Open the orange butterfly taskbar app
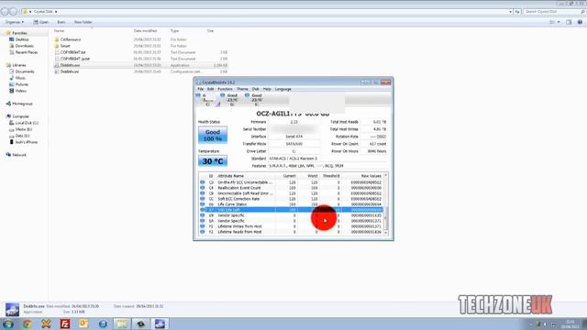The width and height of the screenshot is (587, 330). [x=46, y=324]
